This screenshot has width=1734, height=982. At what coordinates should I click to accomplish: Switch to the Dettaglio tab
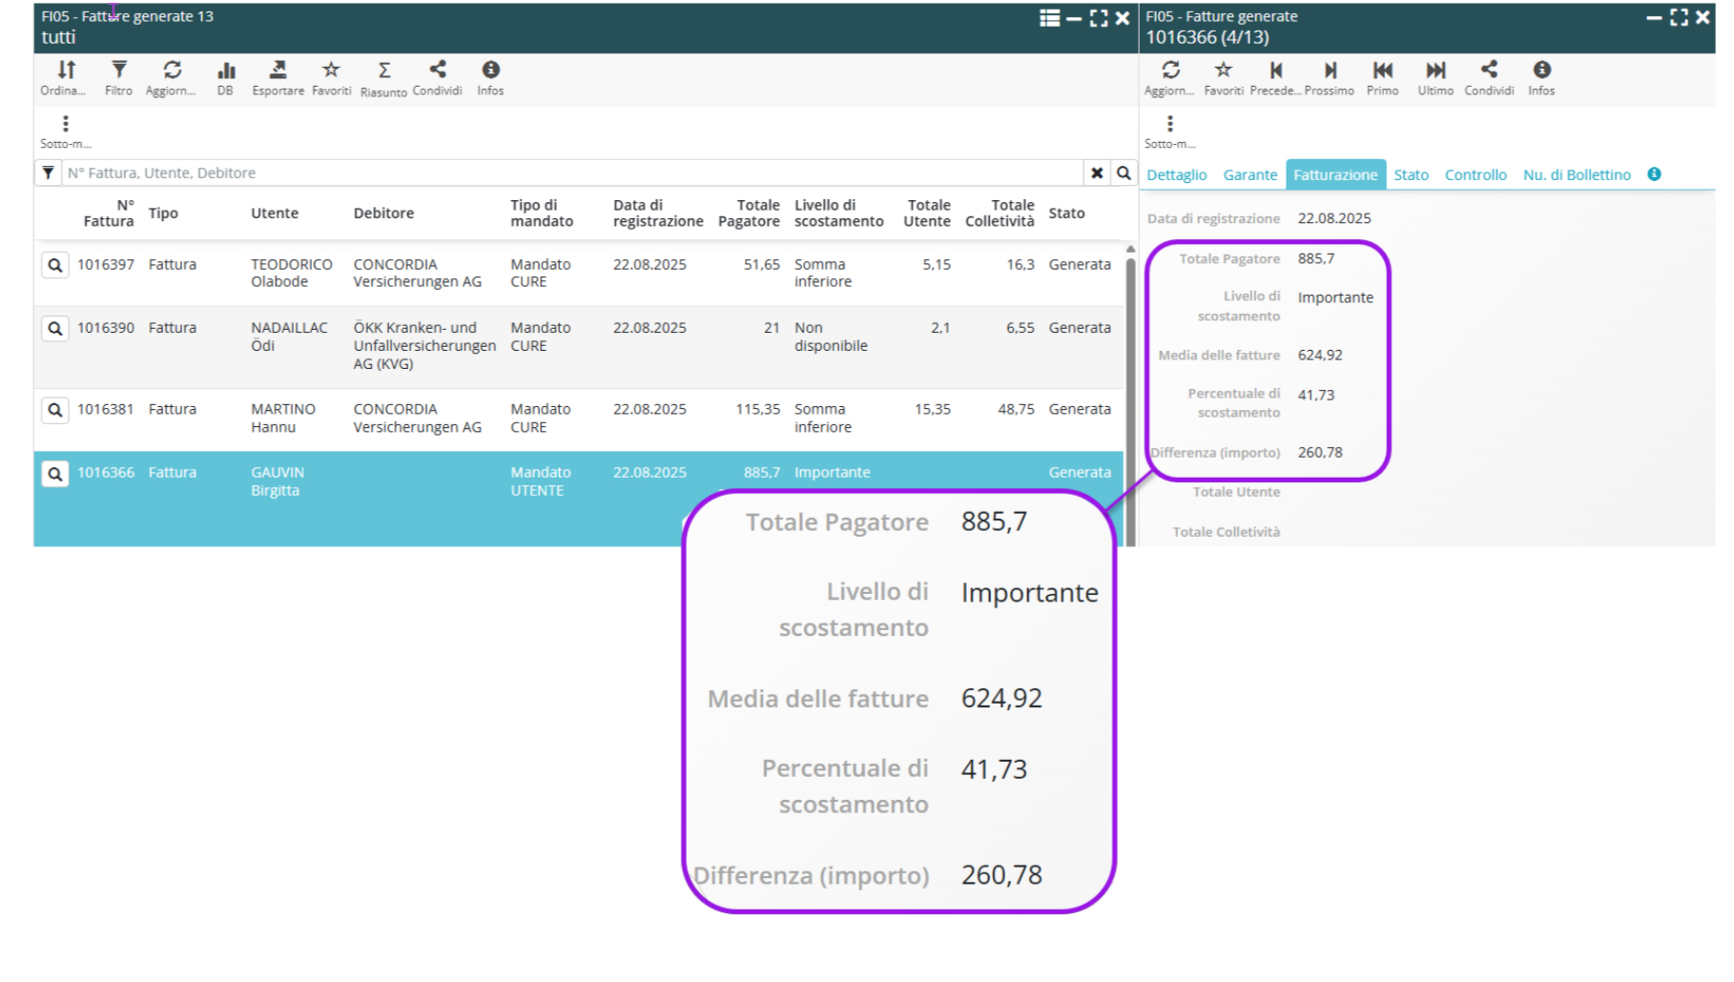1176,174
